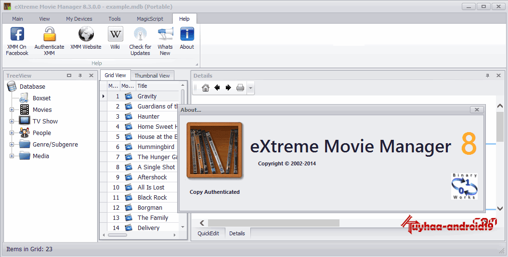Image resolution: width=508 pixels, height=257 pixels.
Task: Switch to the QuickEdit tab
Action: (x=208, y=233)
